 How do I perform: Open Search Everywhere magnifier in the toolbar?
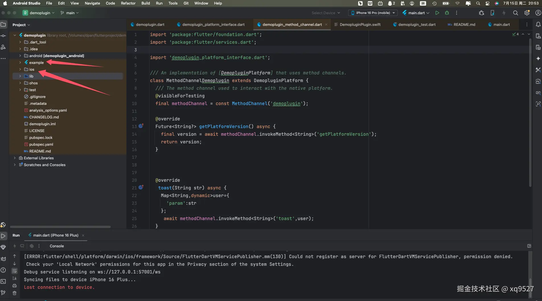pos(515,13)
